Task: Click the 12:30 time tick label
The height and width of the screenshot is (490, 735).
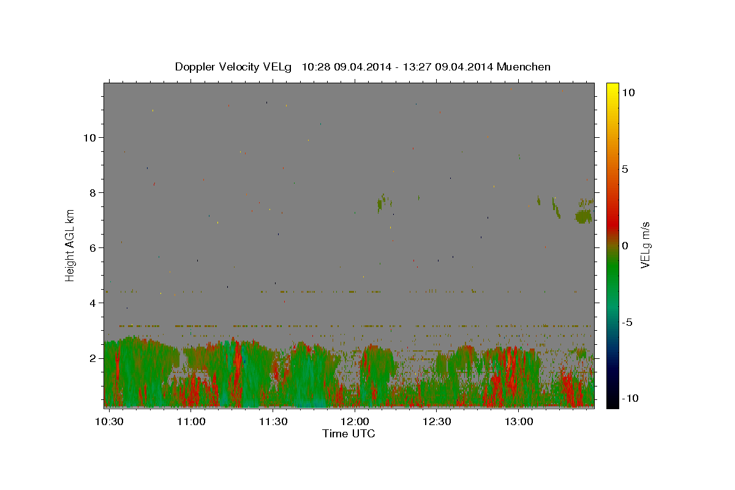Action: pos(436,421)
